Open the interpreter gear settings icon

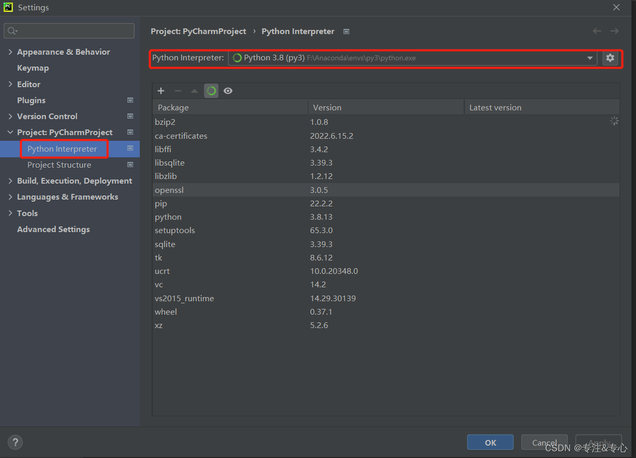click(x=610, y=58)
